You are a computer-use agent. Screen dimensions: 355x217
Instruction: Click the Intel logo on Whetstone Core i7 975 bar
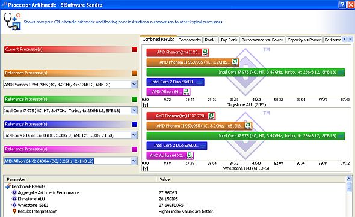(341, 136)
